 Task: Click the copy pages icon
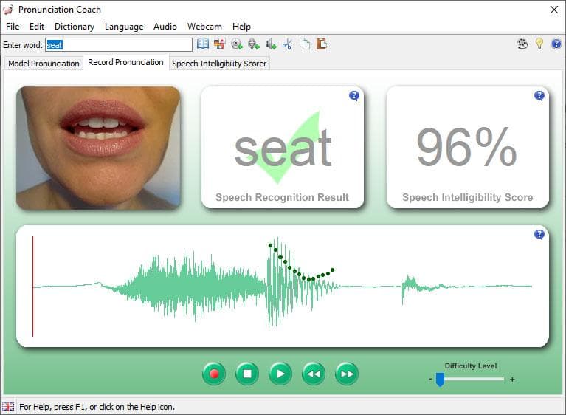tap(305, 44)
